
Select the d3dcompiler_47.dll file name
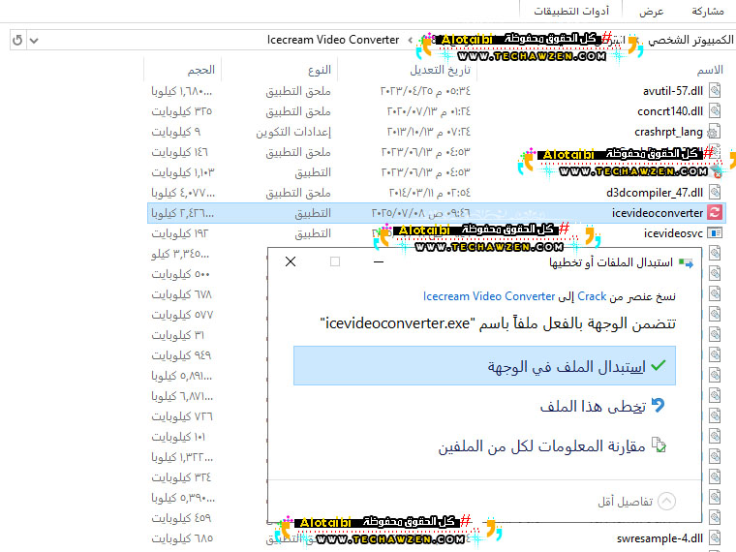pyautogui.click(x=655, y=193)
